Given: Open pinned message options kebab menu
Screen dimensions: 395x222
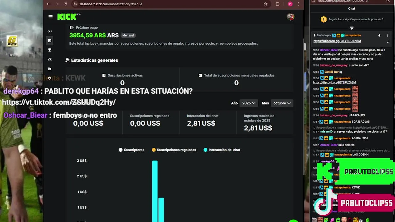Looking at the screenshot, I should [388, 35].
